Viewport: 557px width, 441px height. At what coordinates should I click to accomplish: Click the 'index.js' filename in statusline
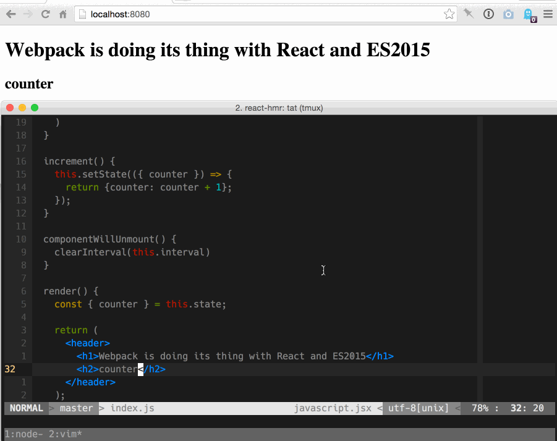click(132, 408)
